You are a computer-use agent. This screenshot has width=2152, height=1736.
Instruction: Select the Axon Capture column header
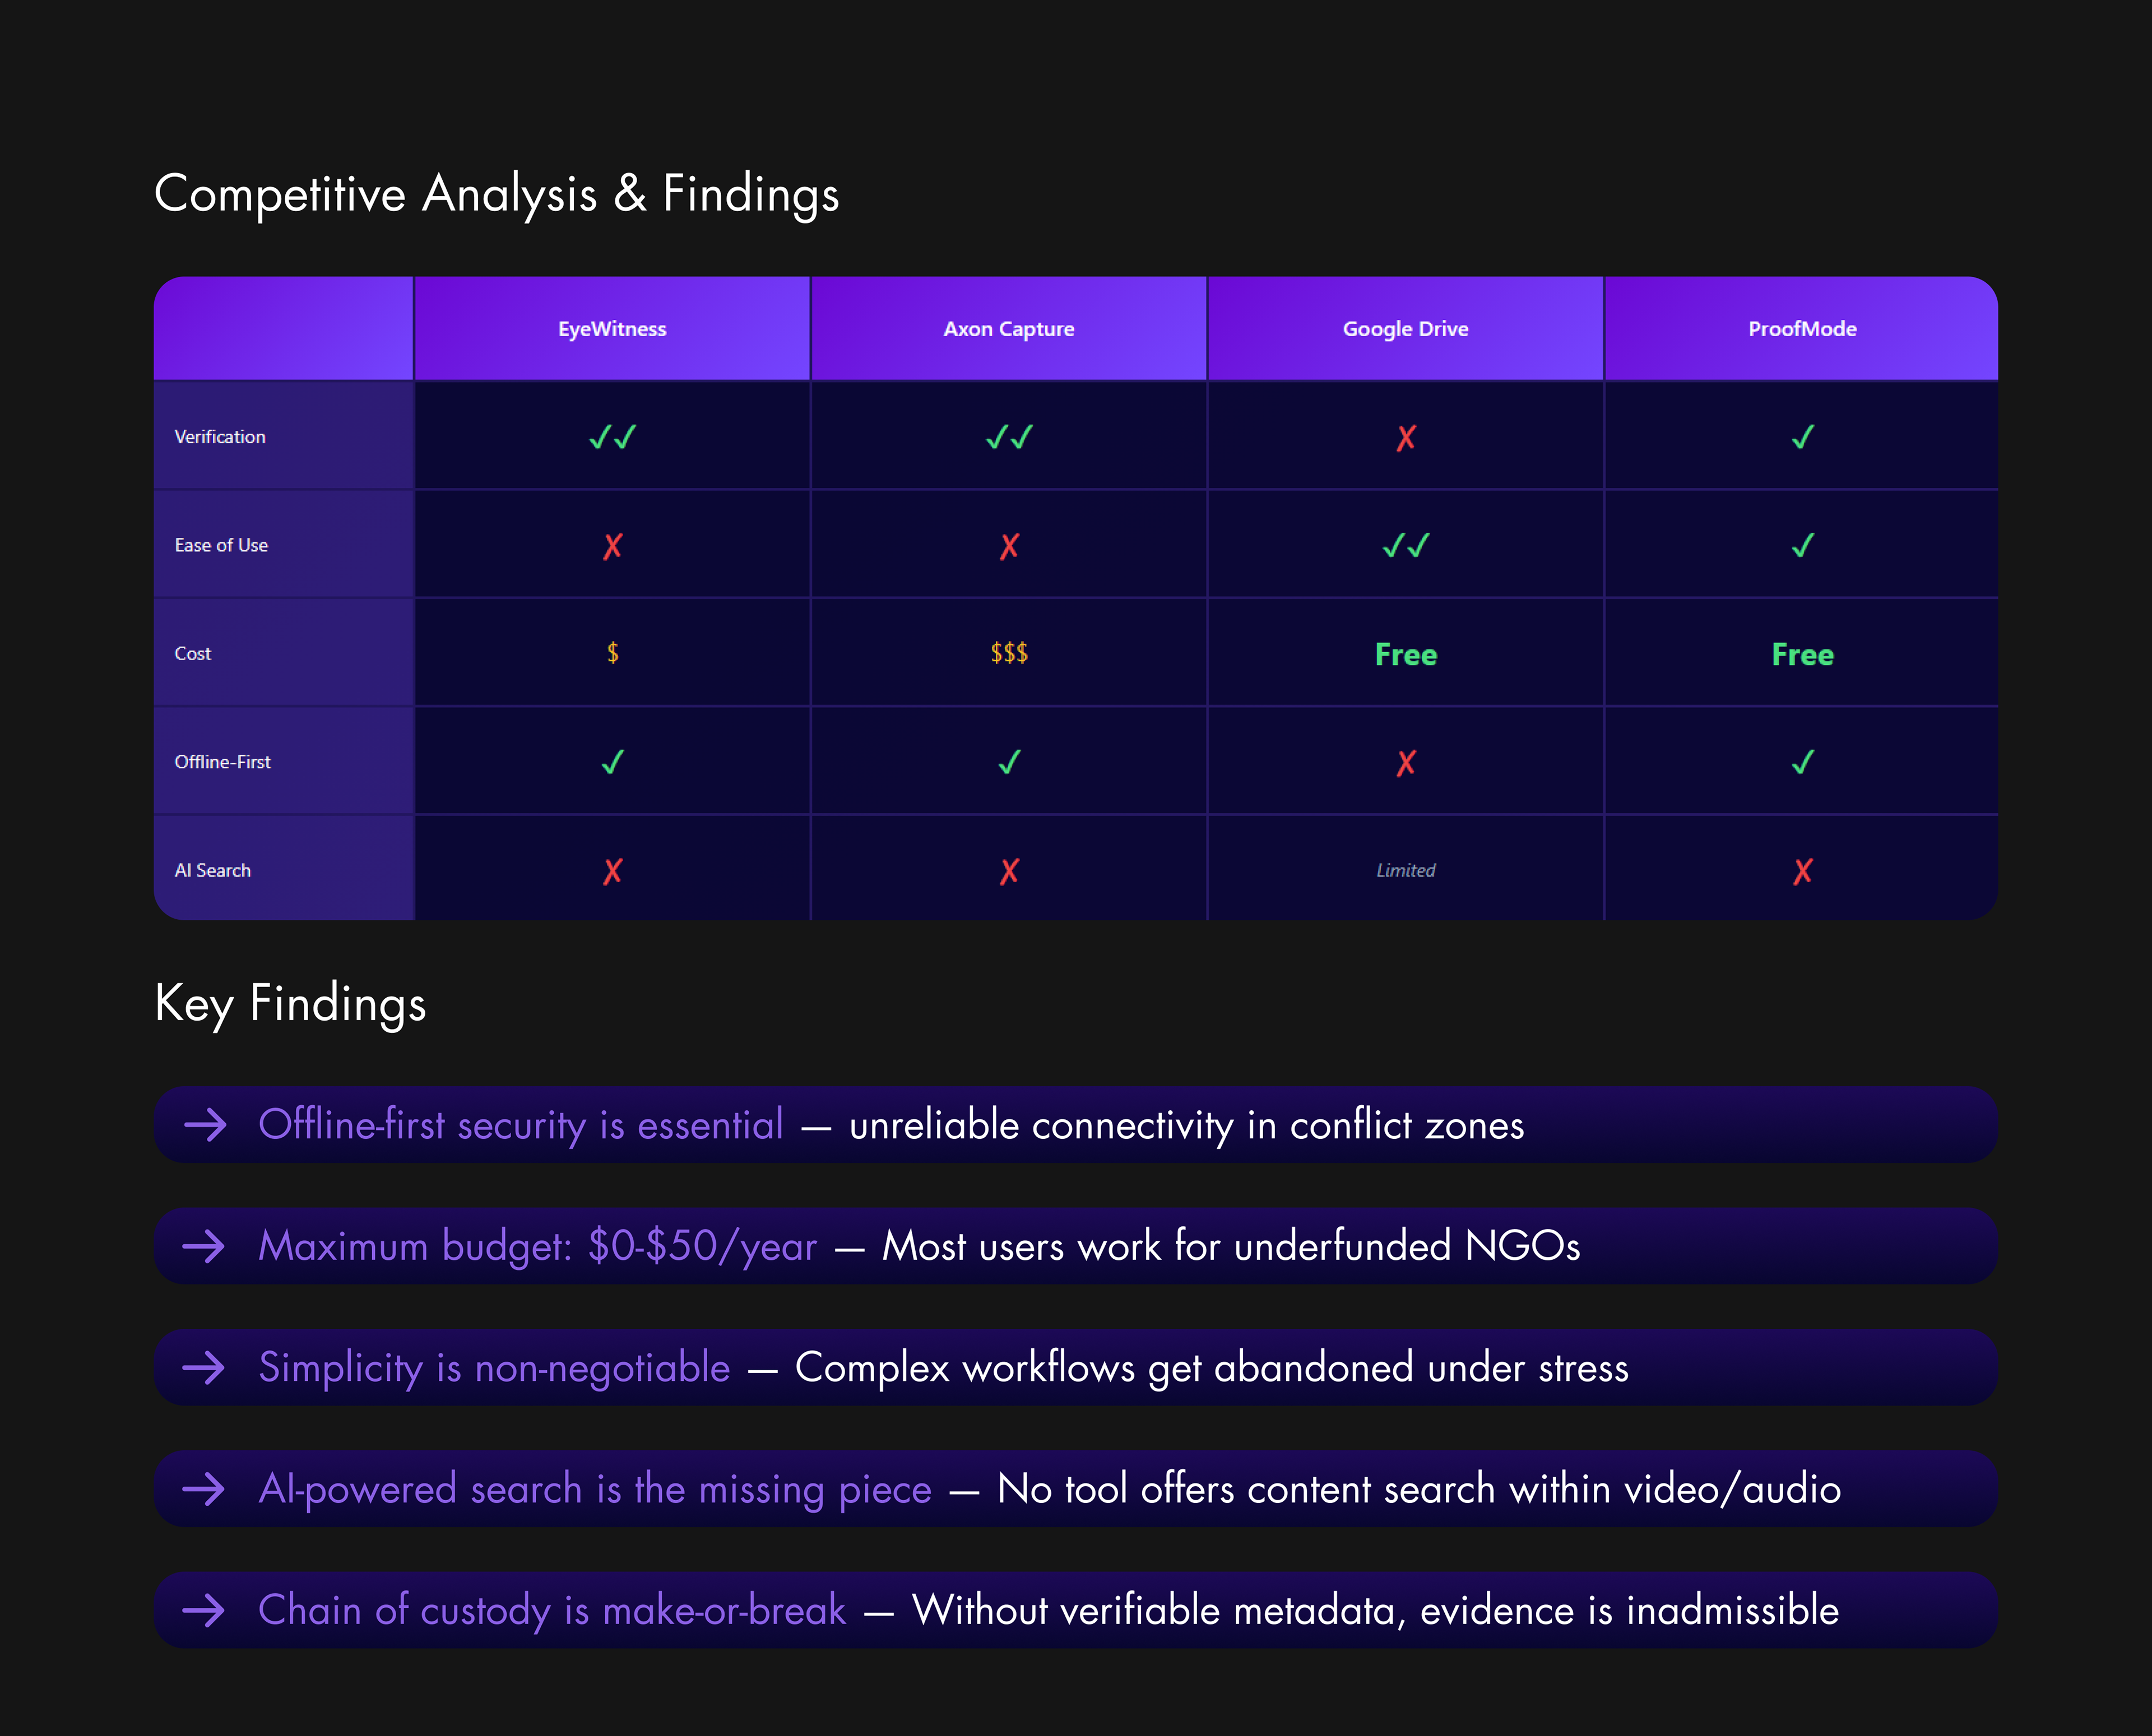point(1008,329)
